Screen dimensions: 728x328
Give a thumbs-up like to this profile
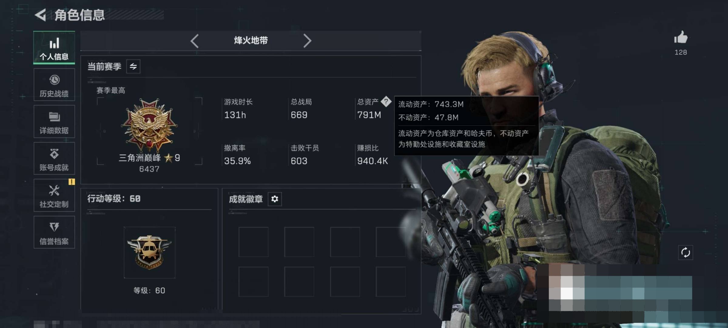pos(681,38)
